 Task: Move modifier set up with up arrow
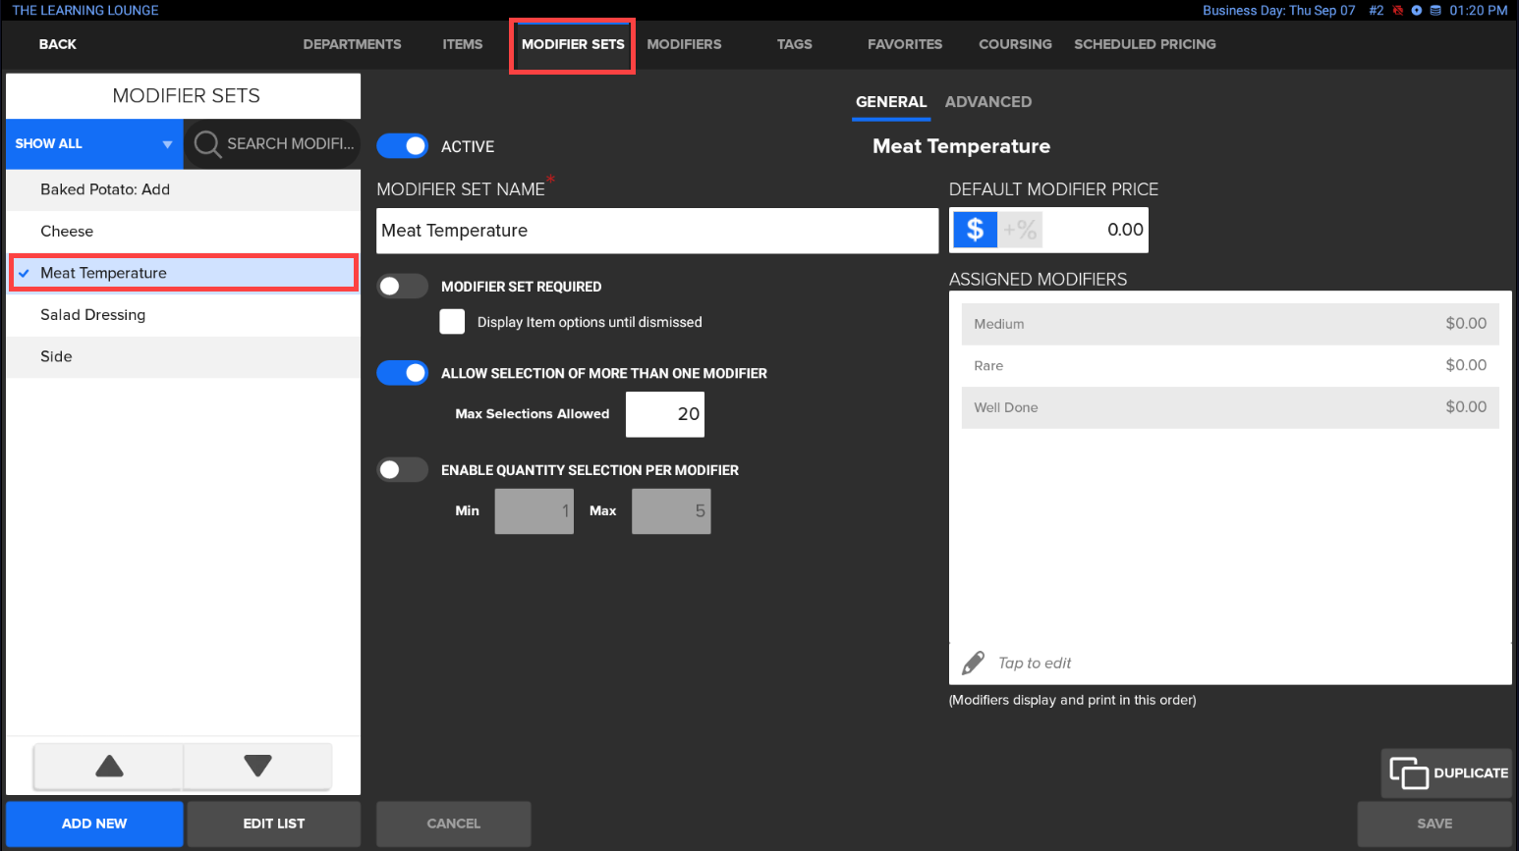coord(109,766)
